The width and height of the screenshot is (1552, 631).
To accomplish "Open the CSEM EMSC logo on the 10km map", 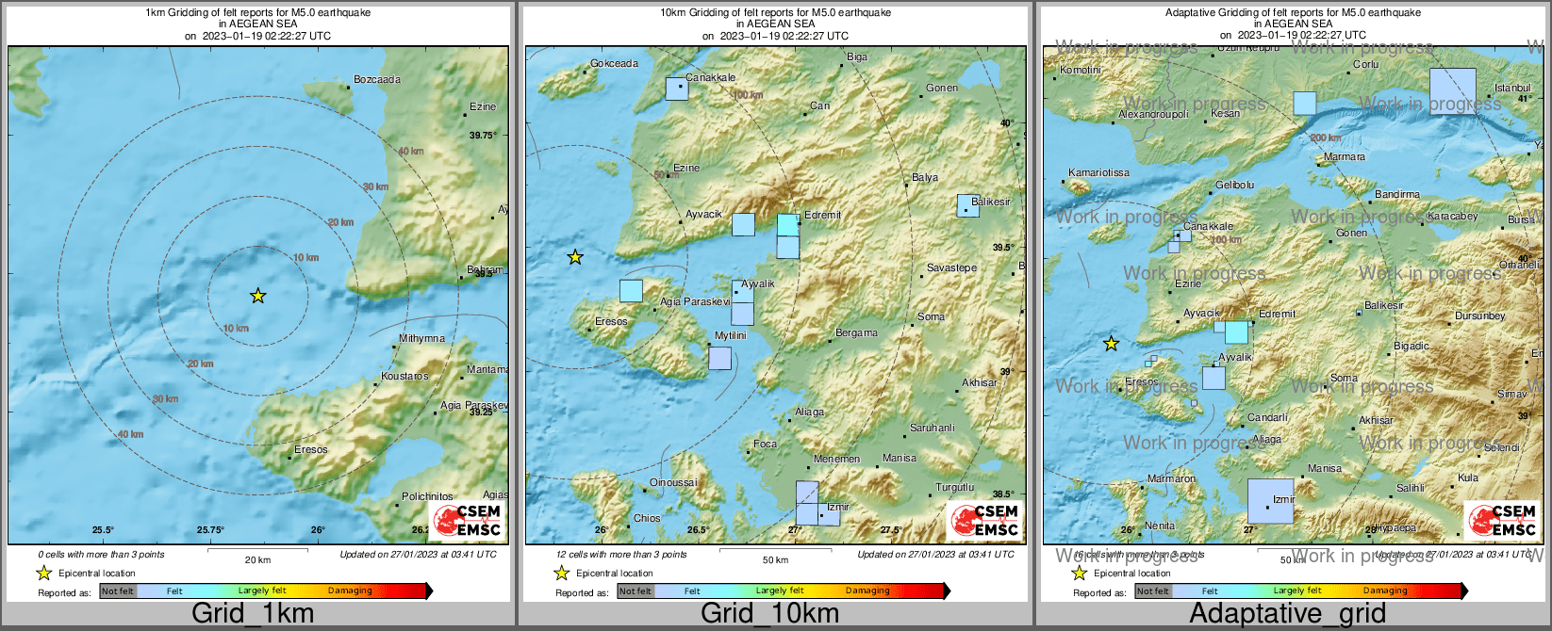I will (984, 521).
